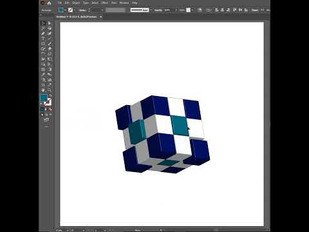This screenshot has width=309, height=232.
Task: Expand the Brush Definition dropdown arrow
Action: [151, 10]
